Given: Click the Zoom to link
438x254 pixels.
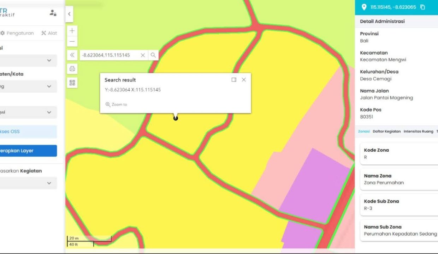Looking at the screenshot, I should click(x=117, y=104).
